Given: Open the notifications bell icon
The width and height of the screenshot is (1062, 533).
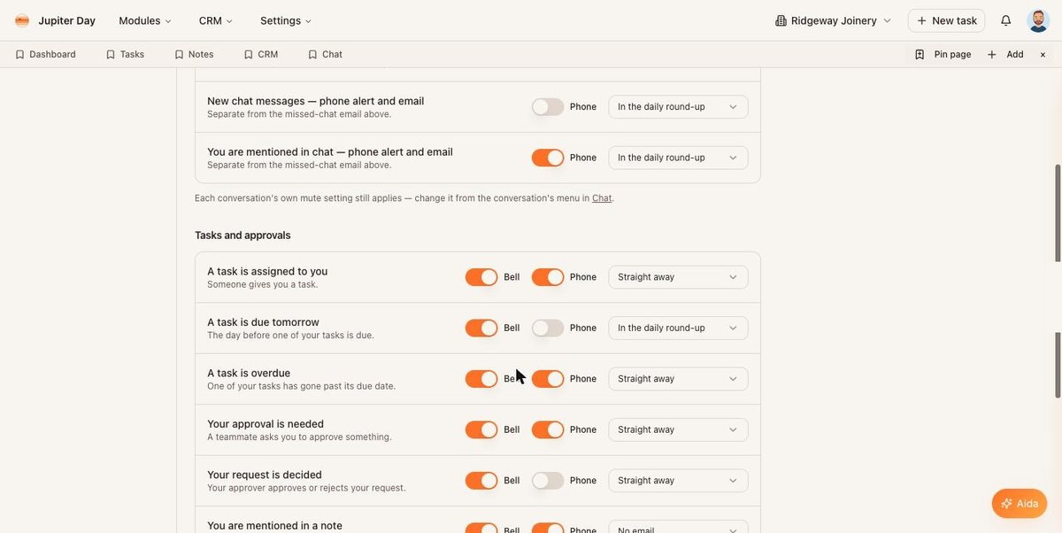Looking at the screenshot, I should tap(1005, 20).
